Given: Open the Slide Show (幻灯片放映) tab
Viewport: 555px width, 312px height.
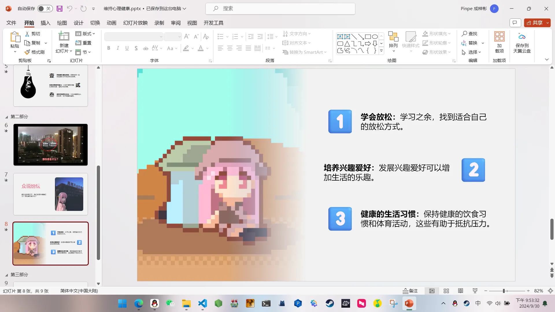Looking at the screenshot, I should (x=135, y=23).
